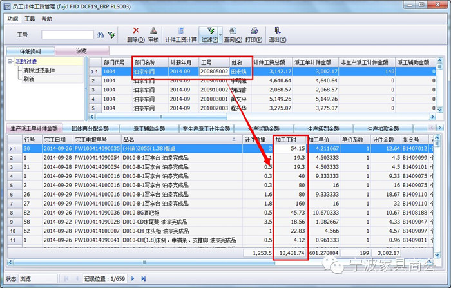Viewport: 451px width, 288px height.
Task: Sort by 派工单计件金额 column header
Action: (315, 62)
